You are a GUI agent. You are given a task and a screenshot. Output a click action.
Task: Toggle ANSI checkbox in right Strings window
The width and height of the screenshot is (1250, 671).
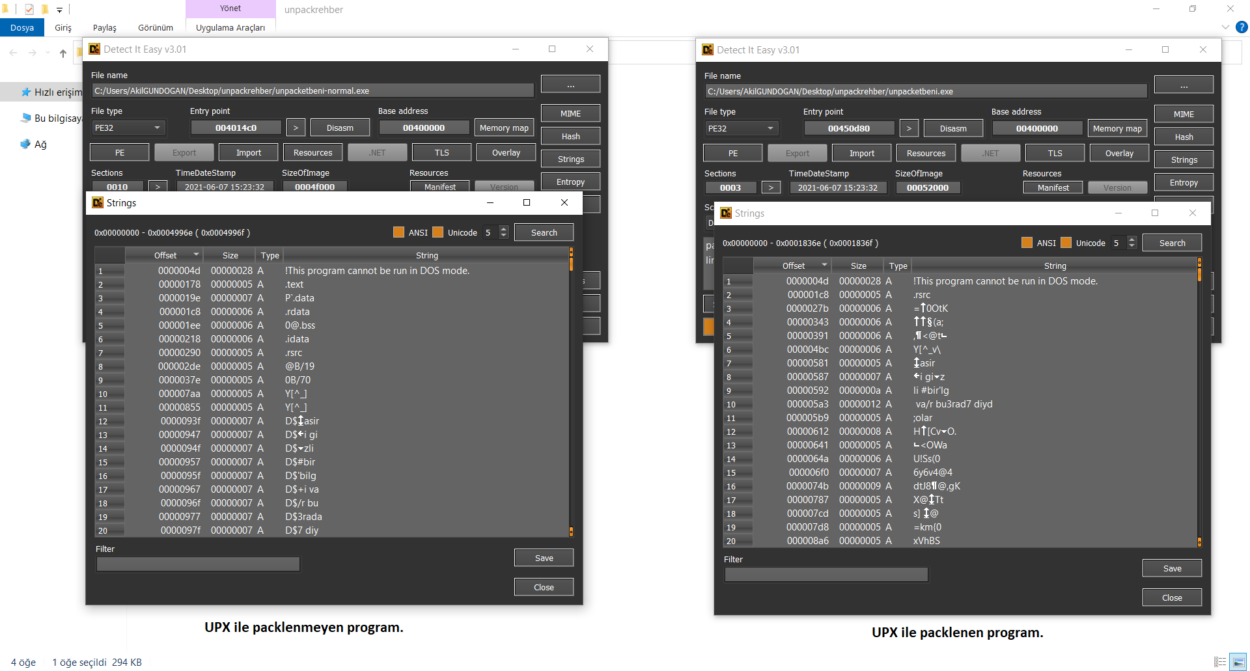[x=1027, y=243]
